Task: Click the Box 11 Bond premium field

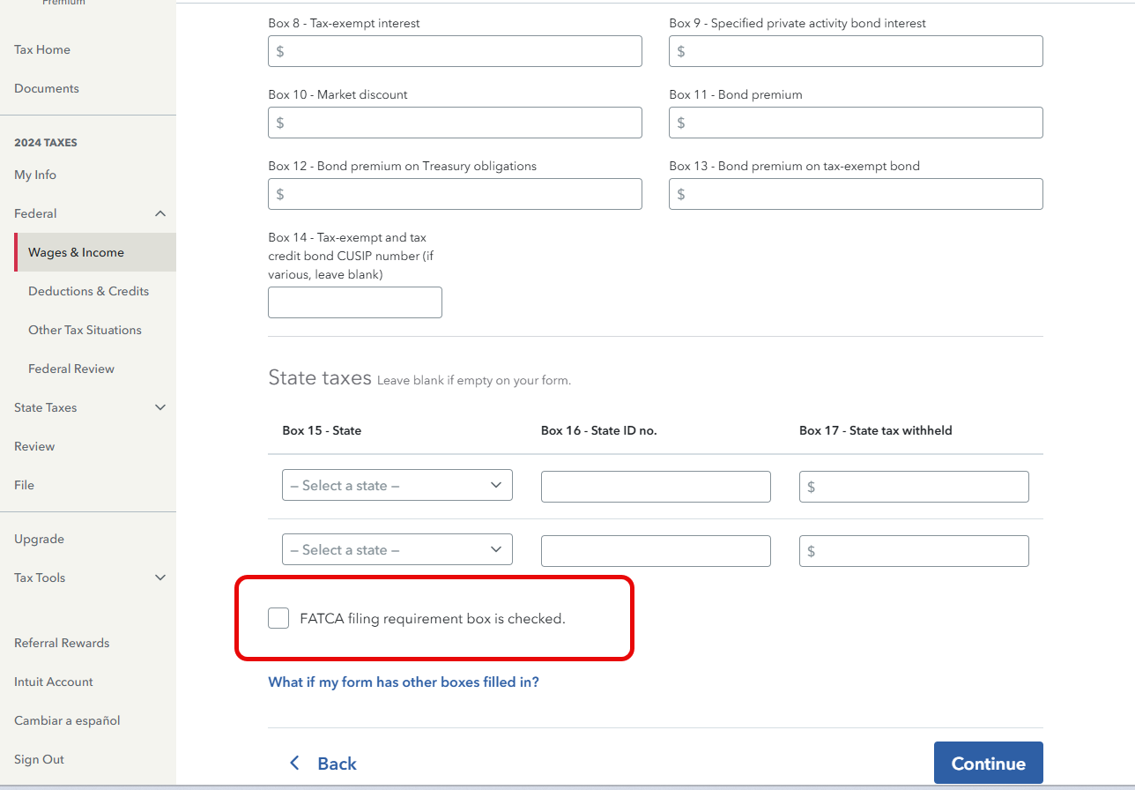Action: (856, 123)
